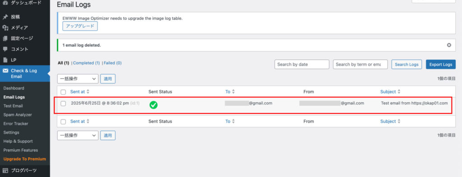Image resolution: width=462 pixels, height=177 pixels.
Task: Click the bottom 適用 apply button
Action: pos(108,135)
